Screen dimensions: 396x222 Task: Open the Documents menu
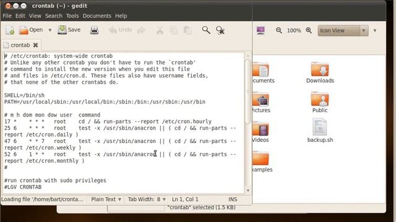tap(97, 16)
